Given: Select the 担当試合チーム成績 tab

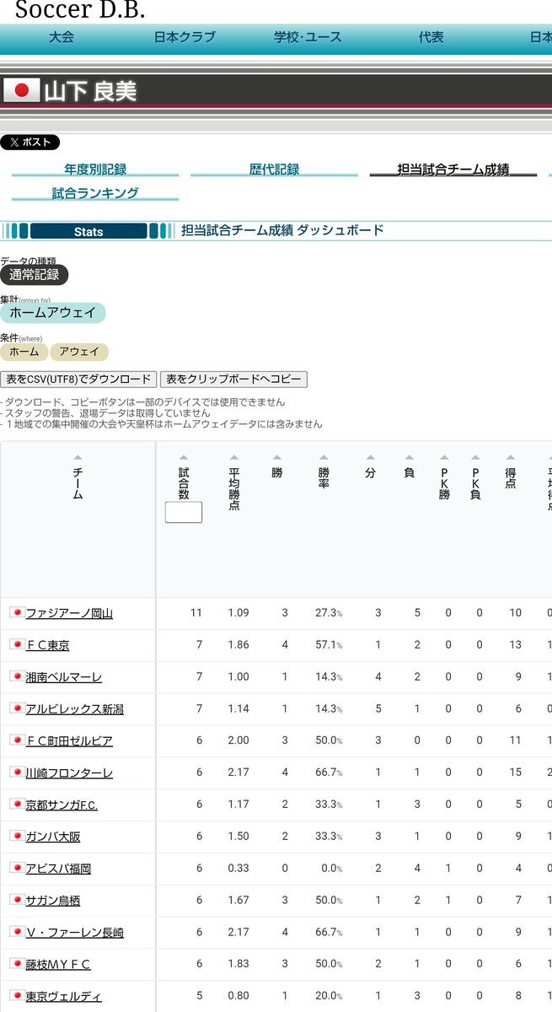Looking at the screenshot, I should (x=453, y=170).
